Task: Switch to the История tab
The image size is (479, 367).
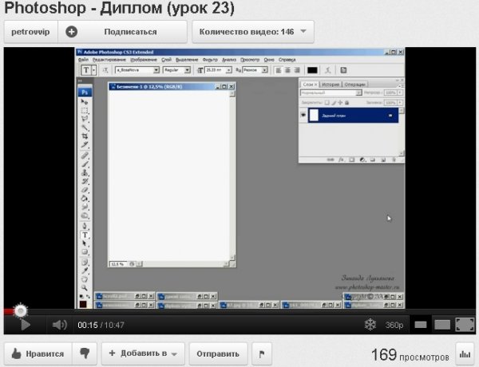Action: click(331, 85)
